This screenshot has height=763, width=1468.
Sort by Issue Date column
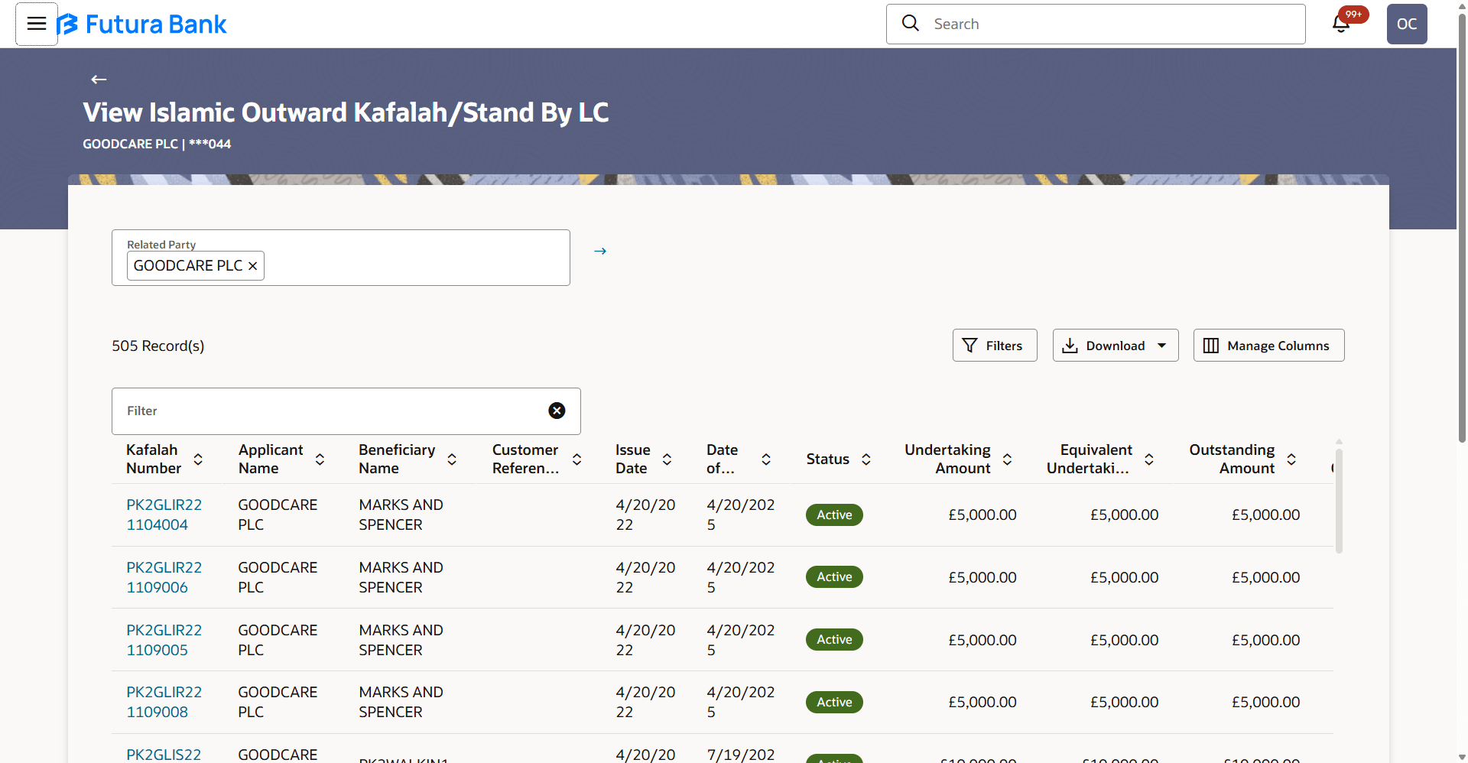pyautogui.click(x=667, y=459)
